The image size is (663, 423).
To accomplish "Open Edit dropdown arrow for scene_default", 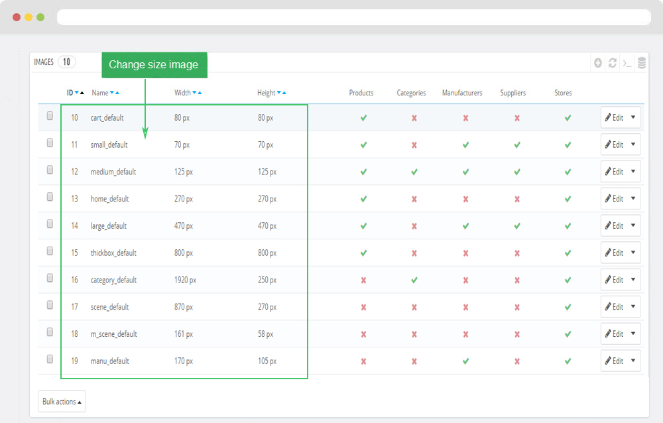I will click(633, 307).
